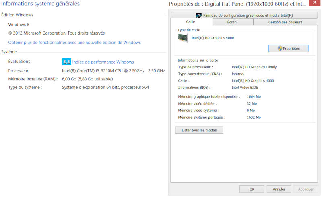Click the Intel(R) HD Graphics 4000 value in Informations sur la carte

(x=253, y=81)
